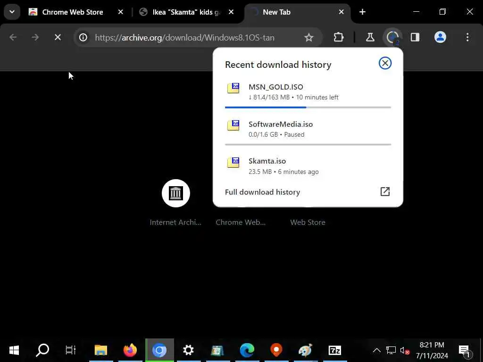Open the Paint palette app on taskbar

pyautogui.click(x=305, y=350)
